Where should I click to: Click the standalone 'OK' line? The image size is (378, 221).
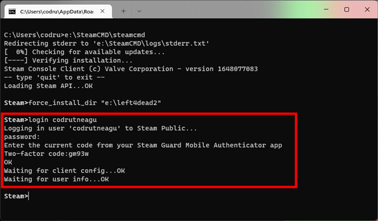coord(8,162)
